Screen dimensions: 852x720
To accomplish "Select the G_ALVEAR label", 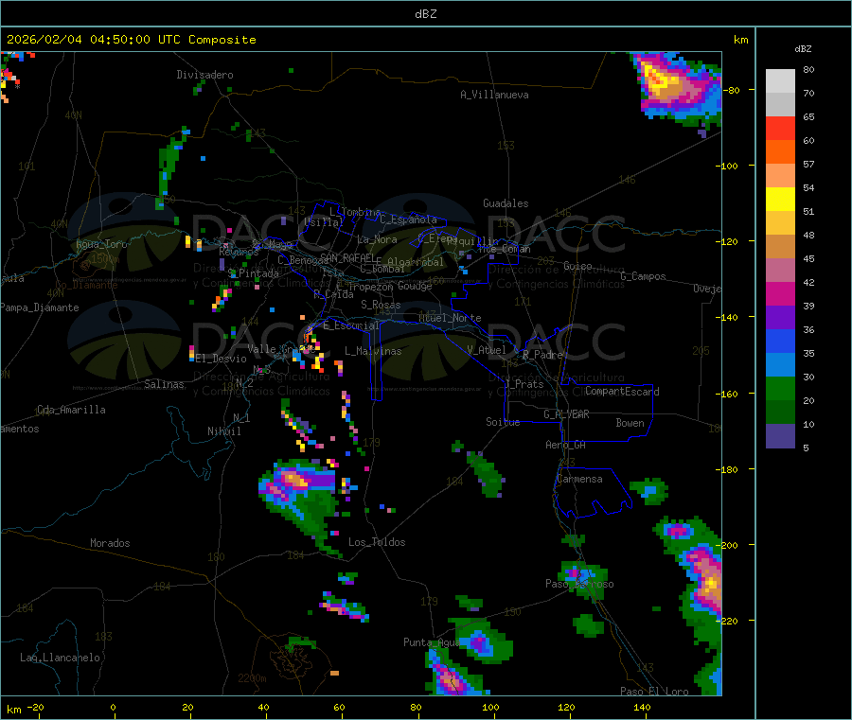I will [566, 414].
